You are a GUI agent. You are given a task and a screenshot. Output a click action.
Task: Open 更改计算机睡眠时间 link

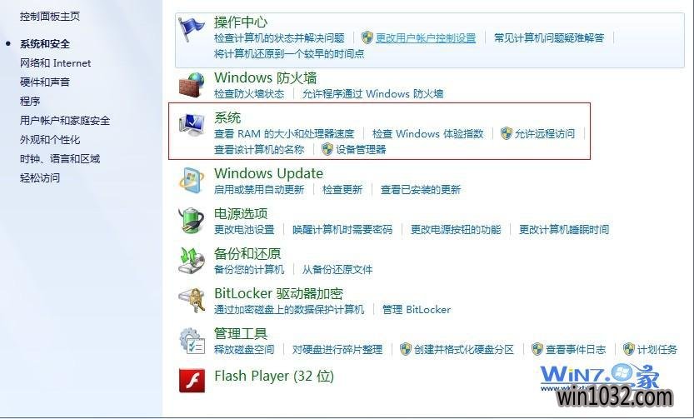[x=564, y=230]
